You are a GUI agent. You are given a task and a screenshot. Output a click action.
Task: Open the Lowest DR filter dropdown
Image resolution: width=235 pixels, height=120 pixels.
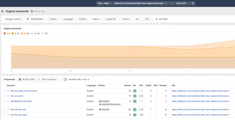111,19
